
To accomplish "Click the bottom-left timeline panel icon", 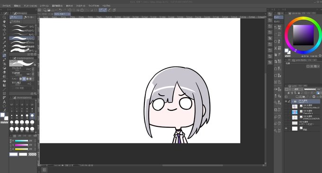I will click(45, 170).
